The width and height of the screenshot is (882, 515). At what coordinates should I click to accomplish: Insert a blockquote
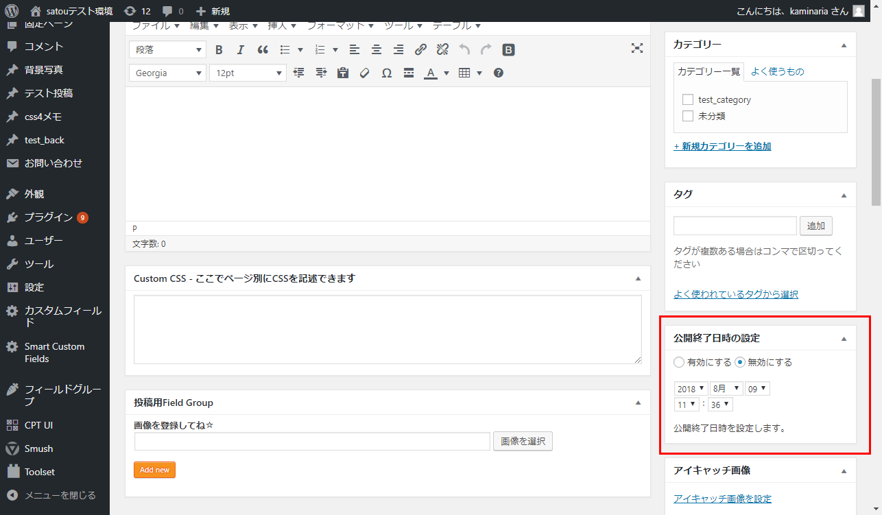point(263,49)
